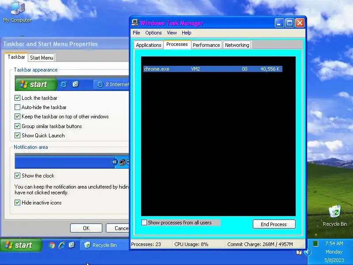Open Task Manager View menu

pos(172,33)
